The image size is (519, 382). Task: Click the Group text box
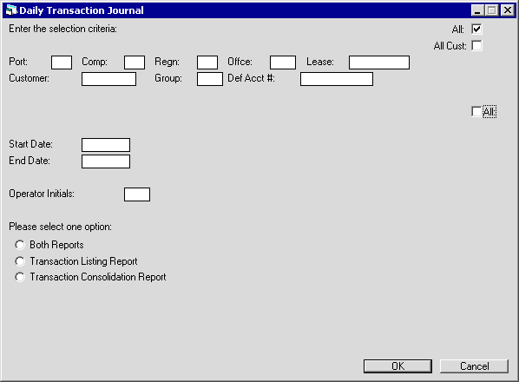click(x=210, y=79)
